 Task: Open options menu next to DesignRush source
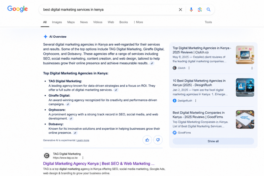tap(196, 100)
